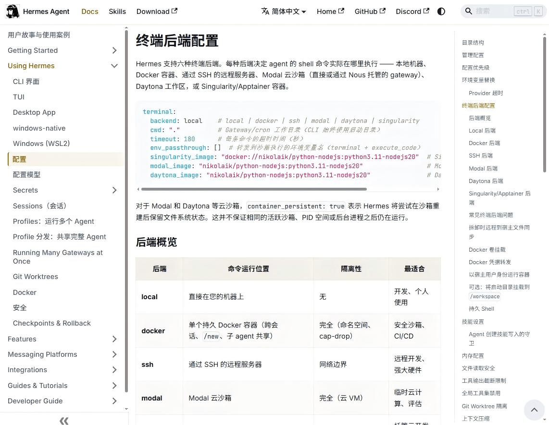This screenshot has width=549, height=425.
Task: Click code scrollbar right arrow
Action: pyautogui.click(x=438, y=189)
